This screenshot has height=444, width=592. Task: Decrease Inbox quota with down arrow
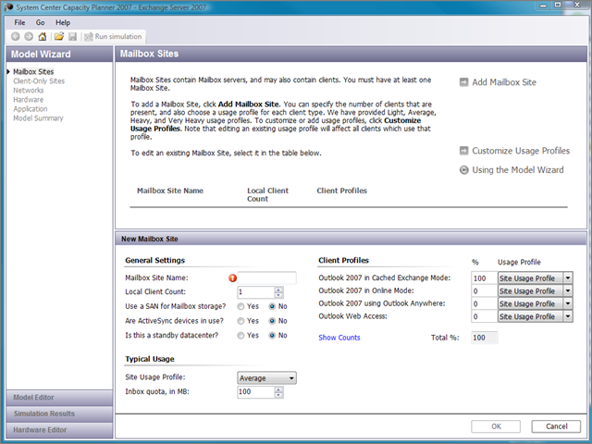click(278, 395)
